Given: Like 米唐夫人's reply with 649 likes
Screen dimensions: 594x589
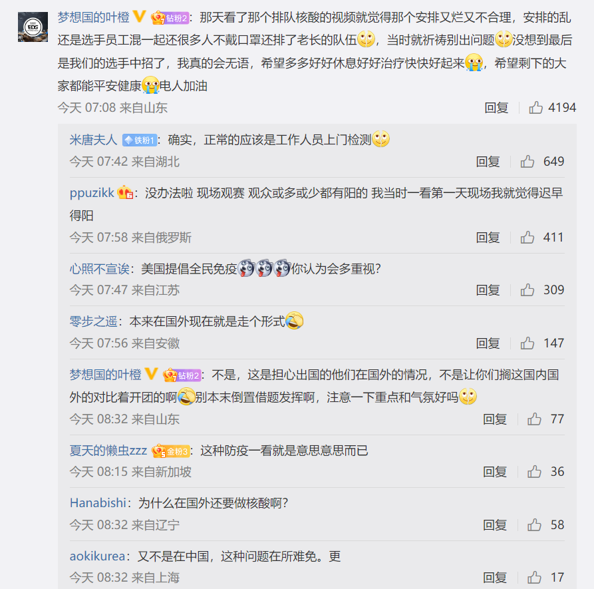Looking at the screenshot, I should [527, 162].
